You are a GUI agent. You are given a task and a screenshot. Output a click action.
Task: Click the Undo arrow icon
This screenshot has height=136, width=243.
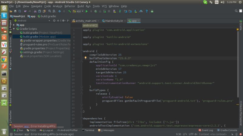pyautogui.click(x=25, y=11)
